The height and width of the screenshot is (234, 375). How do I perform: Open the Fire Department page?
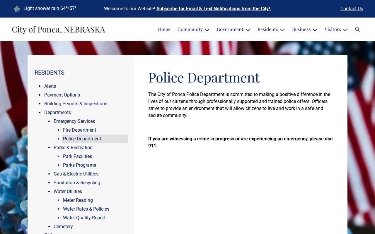79,130
